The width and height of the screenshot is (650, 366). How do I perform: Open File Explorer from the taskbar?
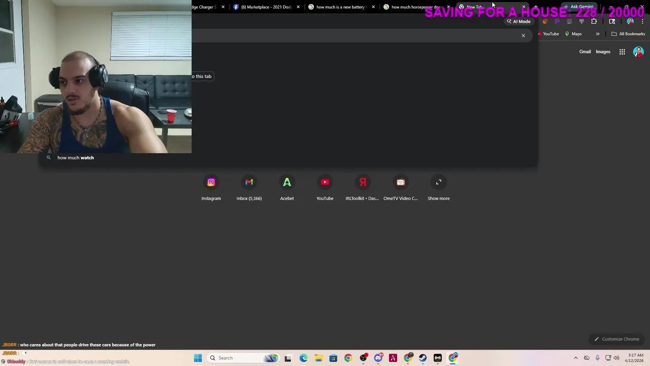(x=318, y=358)
